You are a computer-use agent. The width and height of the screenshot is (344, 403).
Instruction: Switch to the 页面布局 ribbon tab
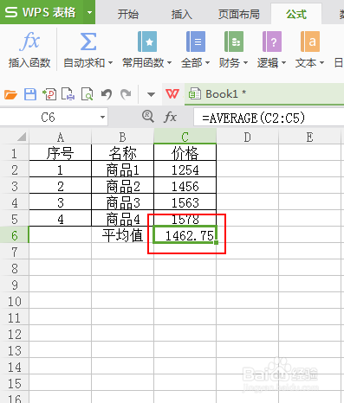238,14
